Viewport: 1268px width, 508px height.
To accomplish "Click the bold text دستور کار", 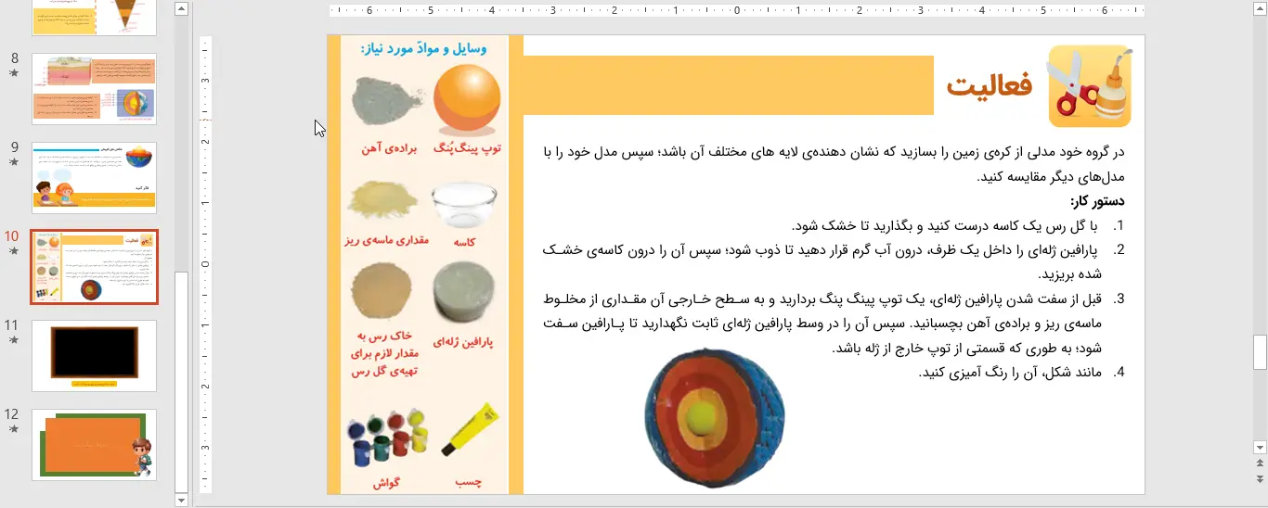I will coord(1097,201).
